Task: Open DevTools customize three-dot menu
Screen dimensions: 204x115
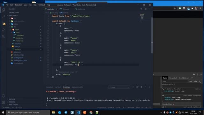Action: tap(198, 74)
